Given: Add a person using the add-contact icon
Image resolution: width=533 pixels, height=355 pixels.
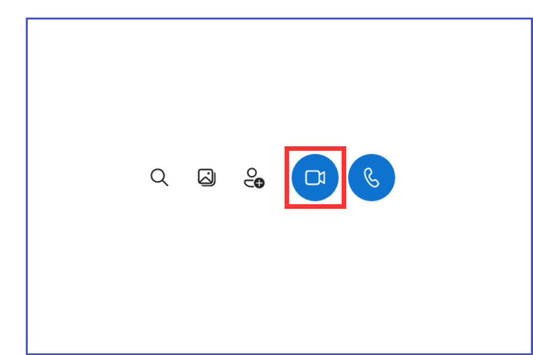Looking at the screenshot, I should click(254, 177).
